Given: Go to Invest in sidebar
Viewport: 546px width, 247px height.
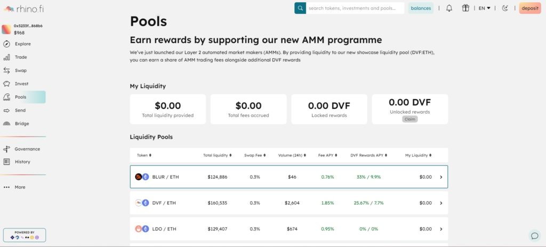Looking at the screenshot, I should pos(21,84).
